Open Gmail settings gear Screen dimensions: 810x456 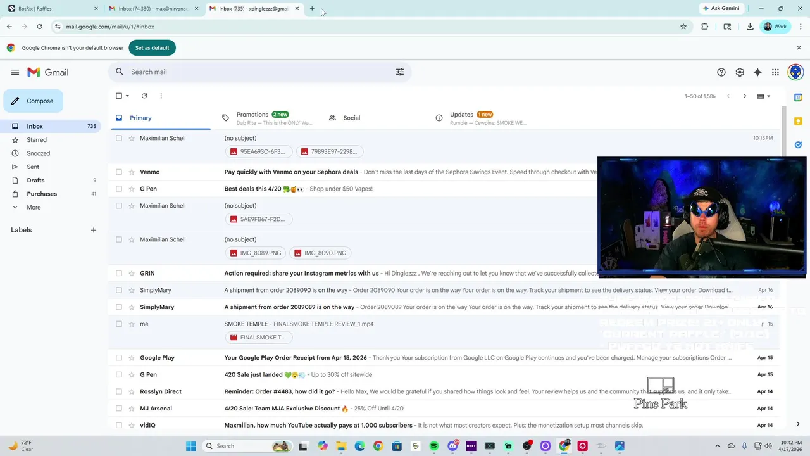tap(740, 72)
